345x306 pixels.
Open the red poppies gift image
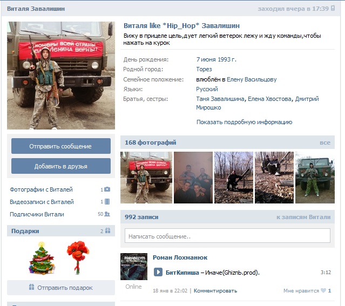tap(78, 257)
